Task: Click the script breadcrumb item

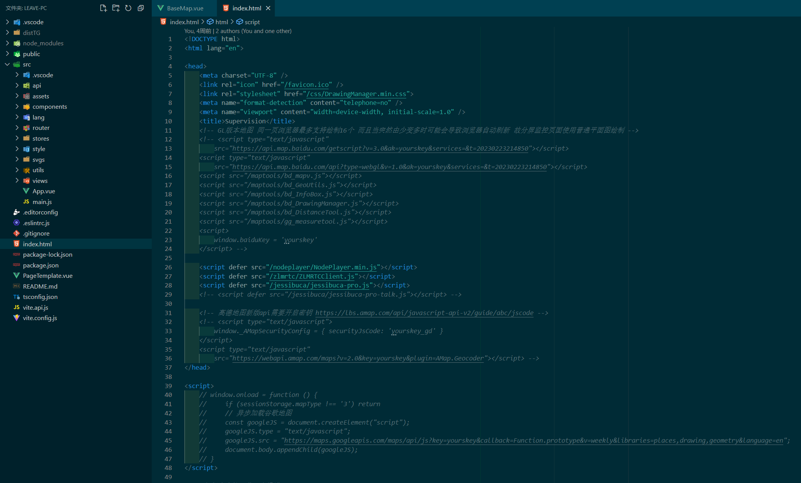Action: point(252,22)
